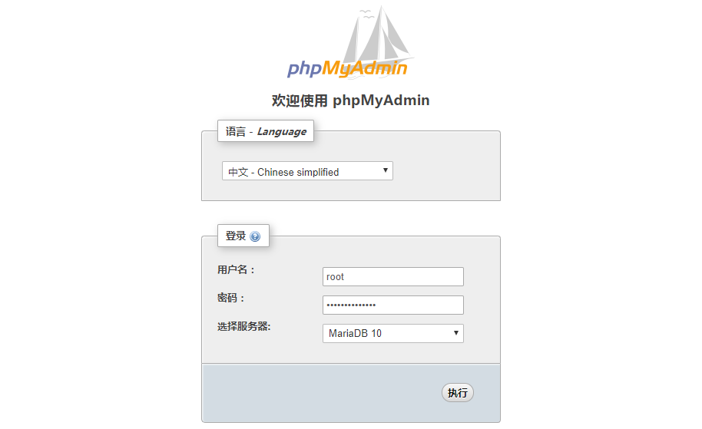Click the 语言 characters in the legend
This screenshot has width=702, height=429.
tap(236, 131)
